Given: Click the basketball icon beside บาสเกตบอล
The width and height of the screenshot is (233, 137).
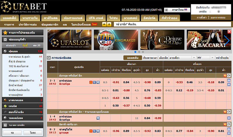Looking at the screenshot, I should tap(5, 100).
